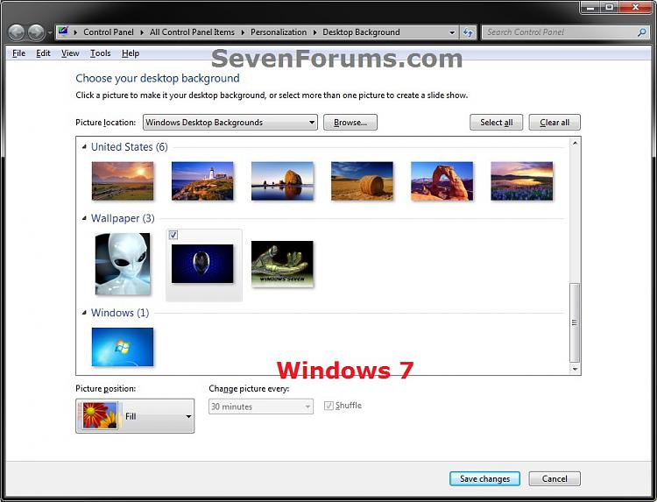Open address bar history dropdown arrow
This screenshot has width=657, height=502.
pos(452,32)
